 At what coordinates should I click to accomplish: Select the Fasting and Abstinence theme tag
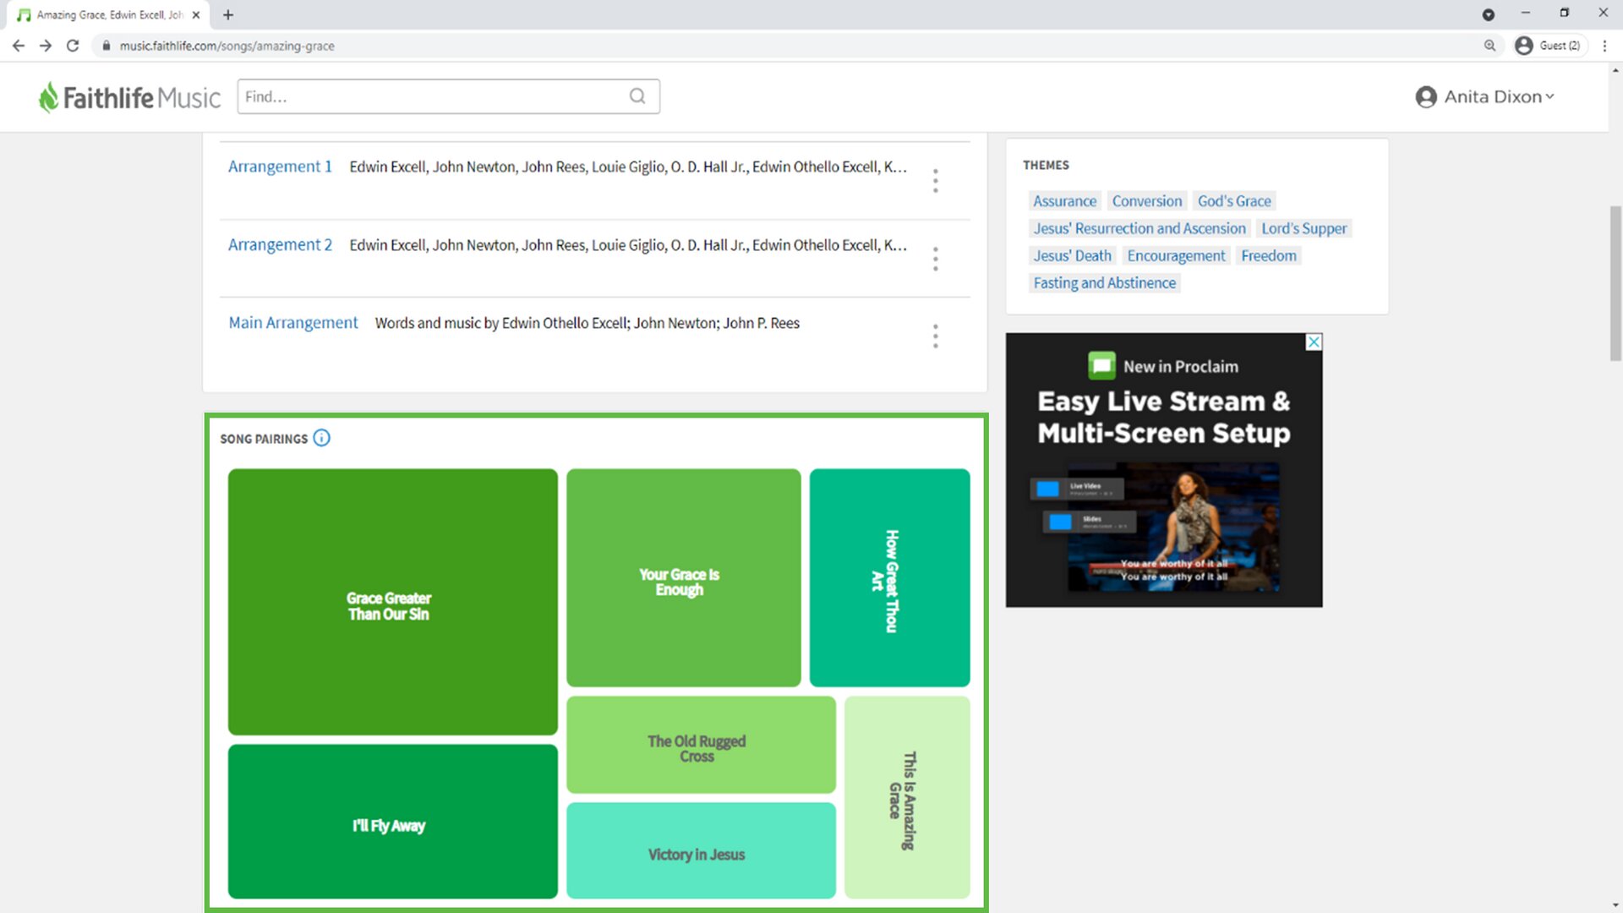click(x=1104, y=283)
